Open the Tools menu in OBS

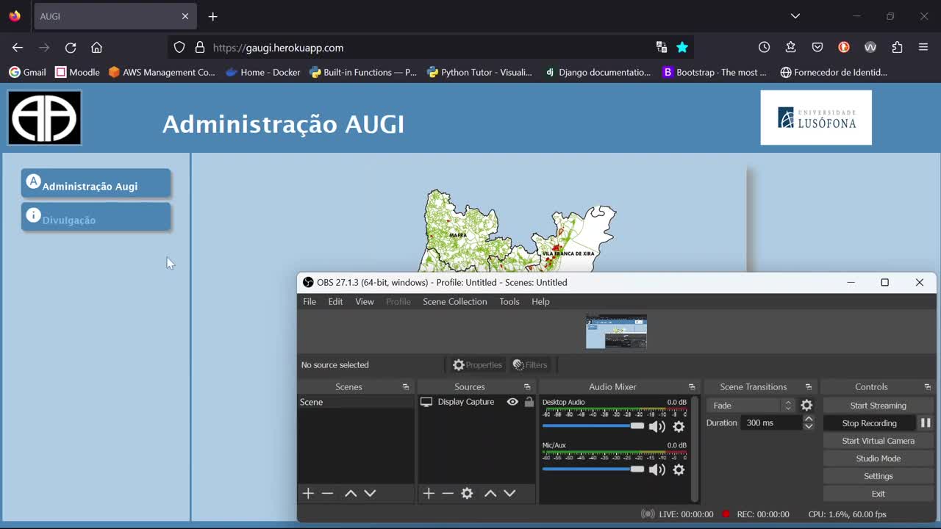(x=509, y=302)
